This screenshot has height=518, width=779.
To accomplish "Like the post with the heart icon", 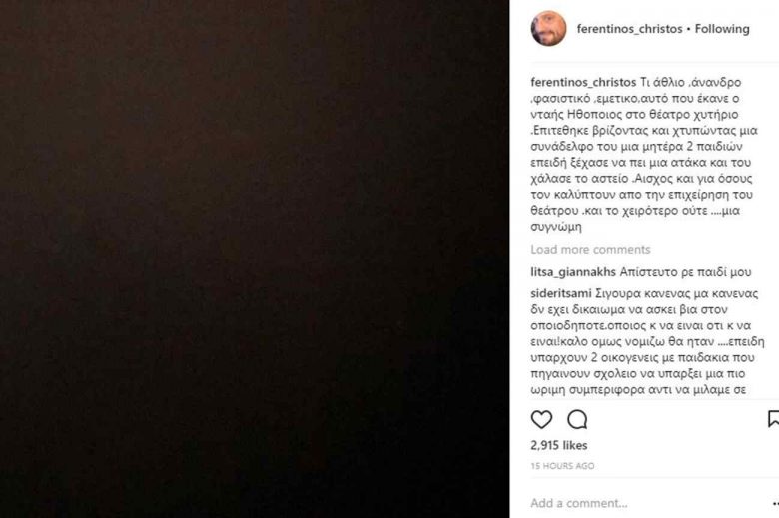I will pyautogui.click(x=541, y=419).
